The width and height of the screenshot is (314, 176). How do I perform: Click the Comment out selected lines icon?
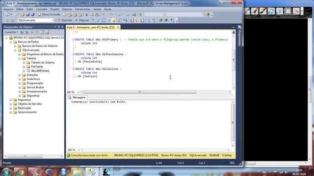149,20
